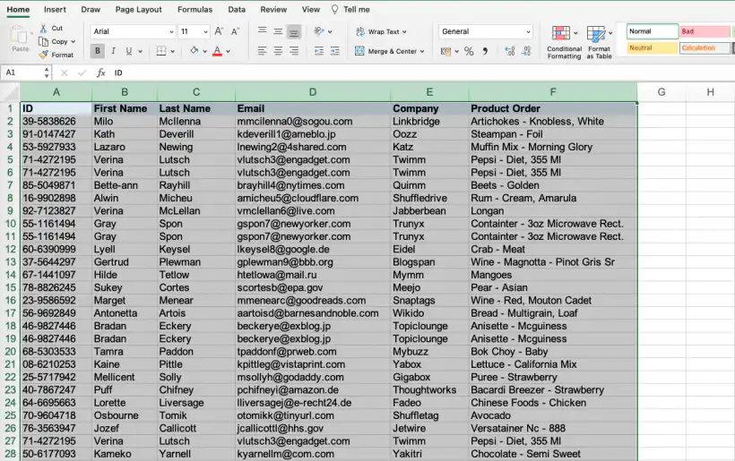The width and height of the screenshot is (735, 461).
Task: Expand the Merge & Center dropdown arrow
Action: tap(422, 52)
